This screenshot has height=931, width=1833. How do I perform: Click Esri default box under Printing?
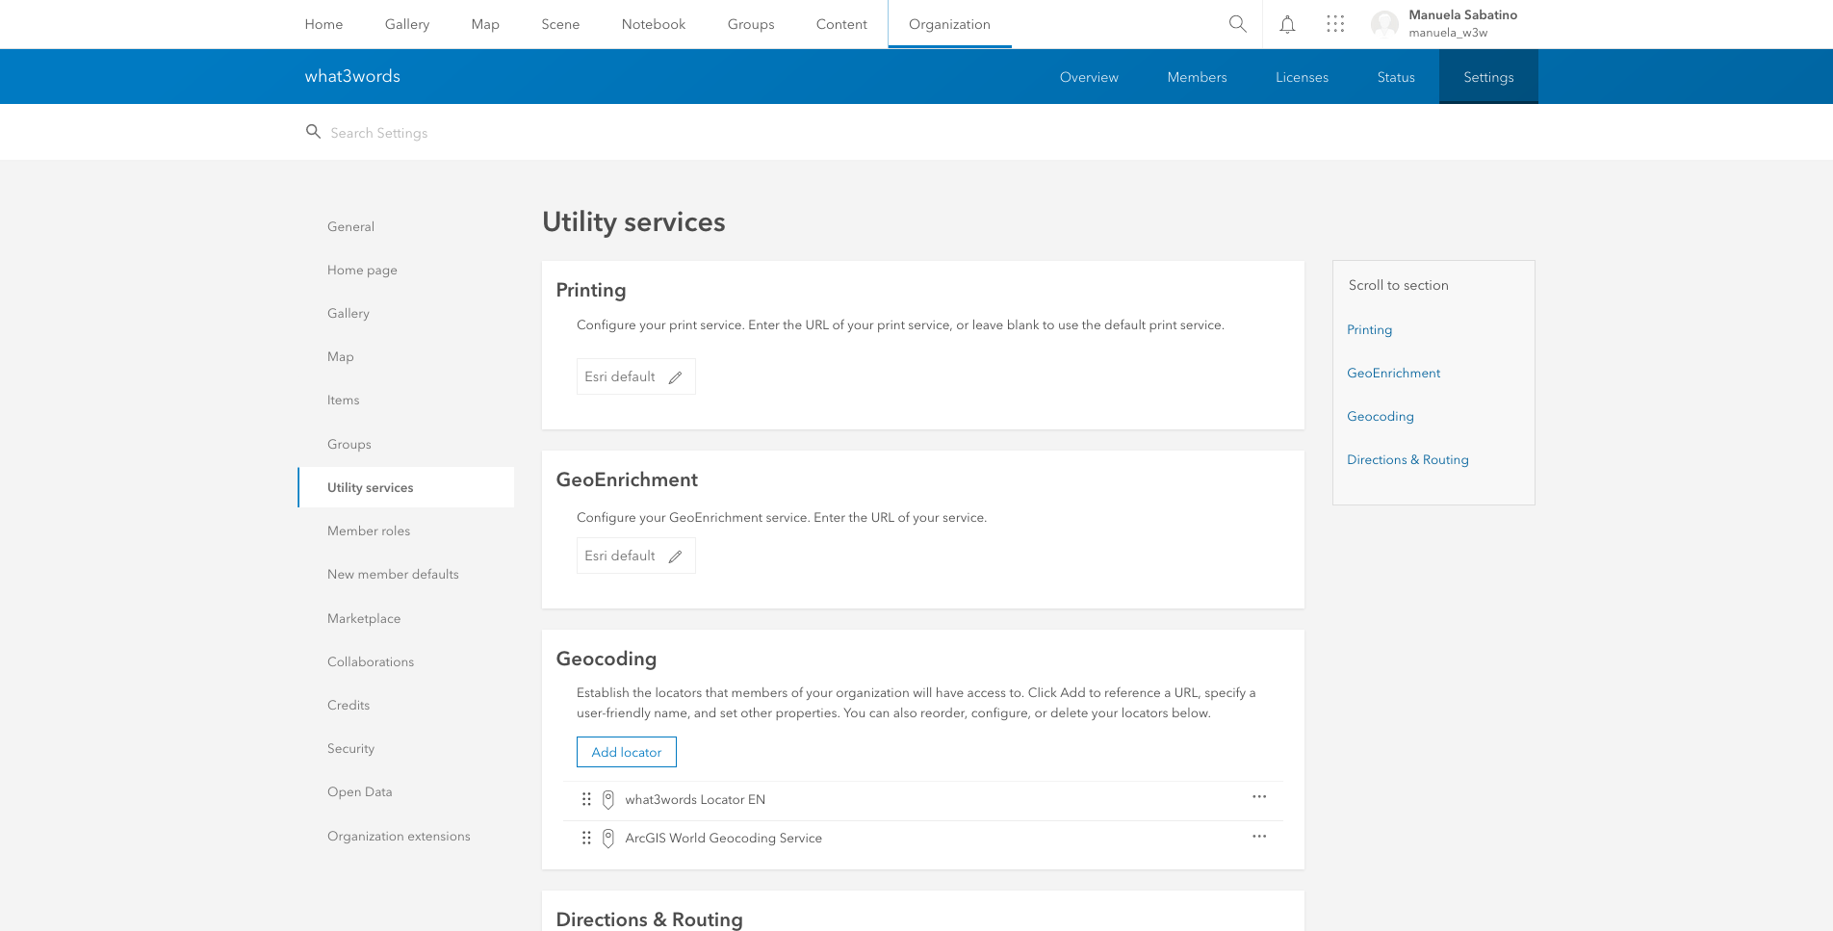635,376
